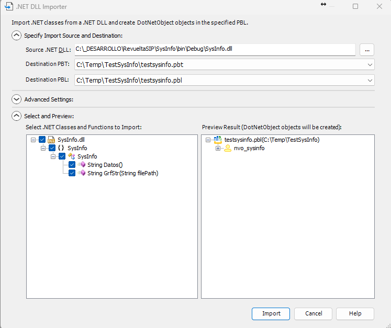Collapse the SysInfo class tree node
Image resolution: width=391 pixels, height=328 pixels.
coord(53,156)
